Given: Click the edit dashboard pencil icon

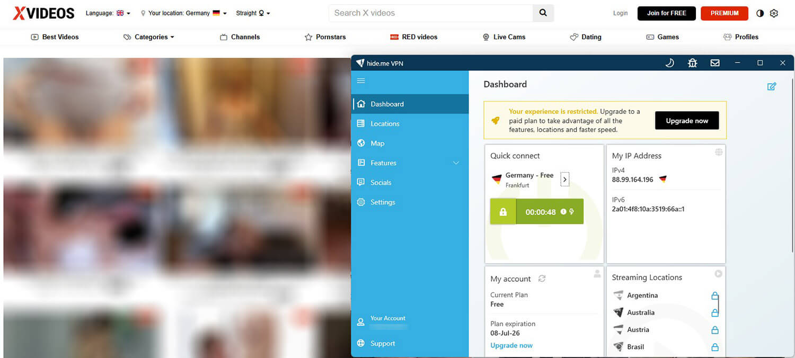Looking at the screenshot, I should click(x=772, y=86).
